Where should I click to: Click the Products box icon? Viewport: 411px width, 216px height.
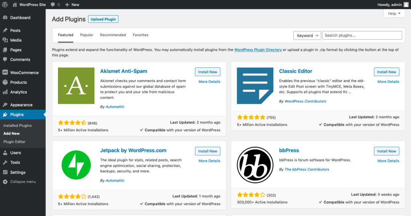pos(5,82)
